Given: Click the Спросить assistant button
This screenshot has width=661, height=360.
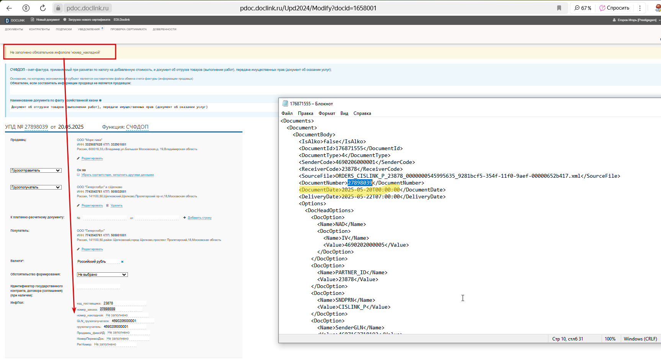Looking at the screenshot, I should click(x=614, y=8).
